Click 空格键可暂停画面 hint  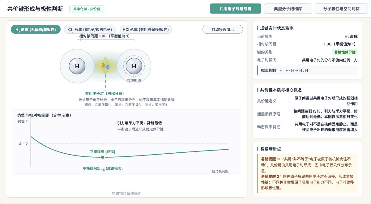(126, 193)
